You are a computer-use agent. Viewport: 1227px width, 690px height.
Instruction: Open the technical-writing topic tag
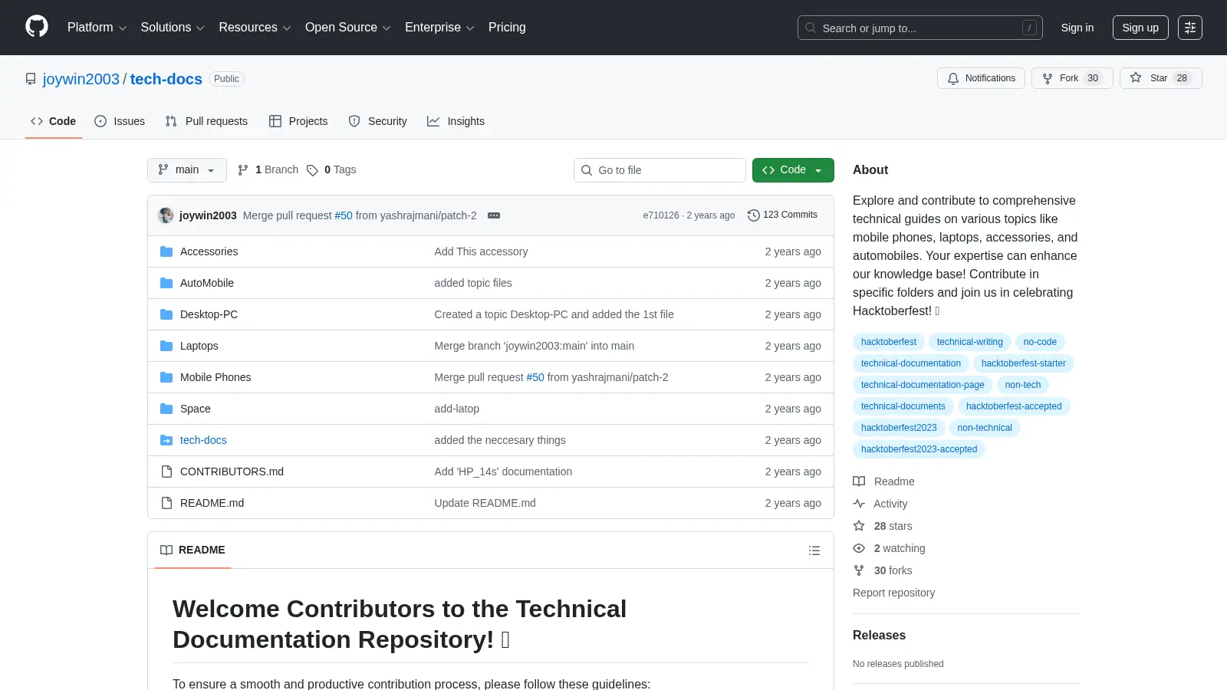(969, 342)
